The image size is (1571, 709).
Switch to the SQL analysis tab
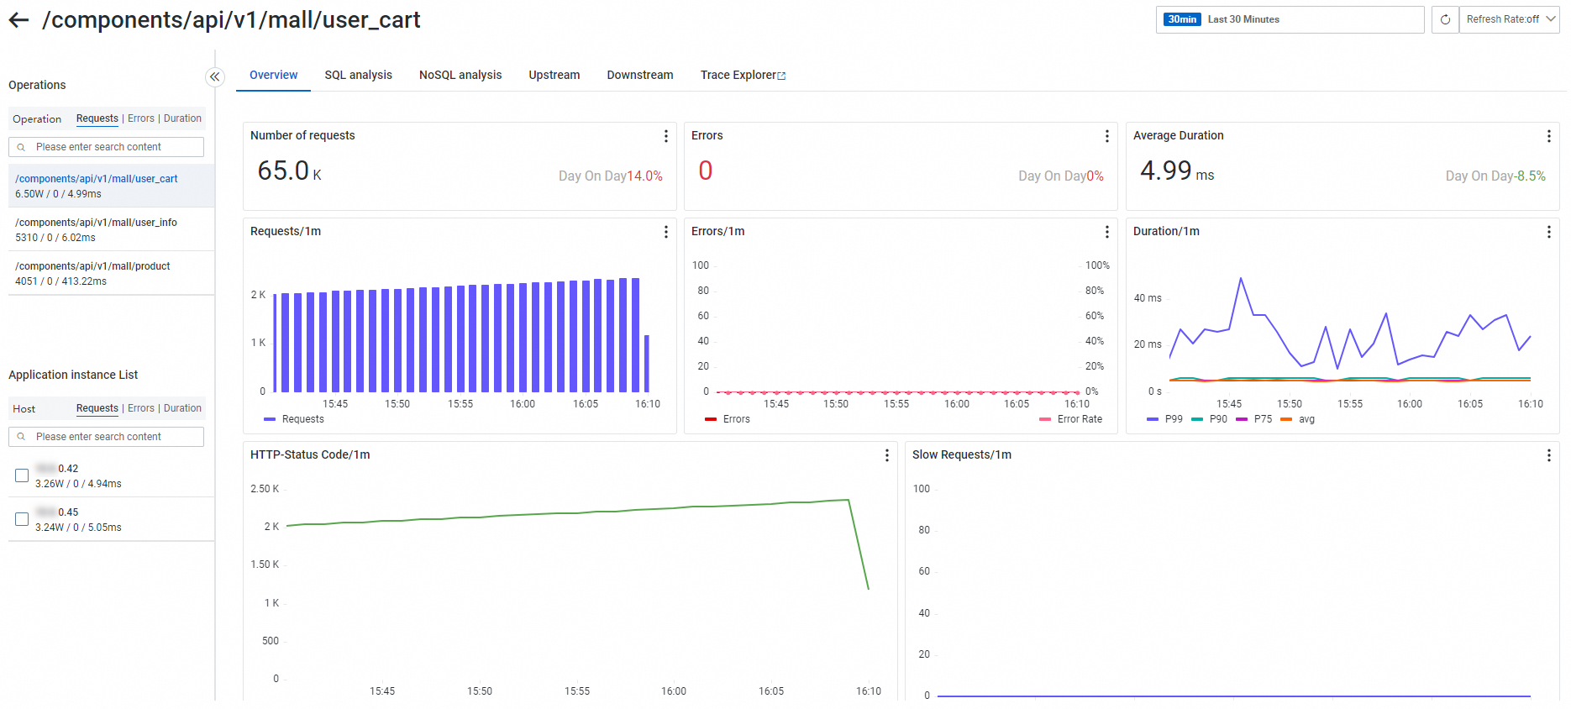click(358, 75)
